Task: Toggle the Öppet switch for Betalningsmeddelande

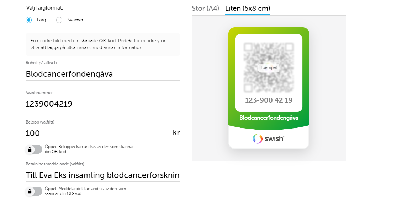Action: point(35,191)
